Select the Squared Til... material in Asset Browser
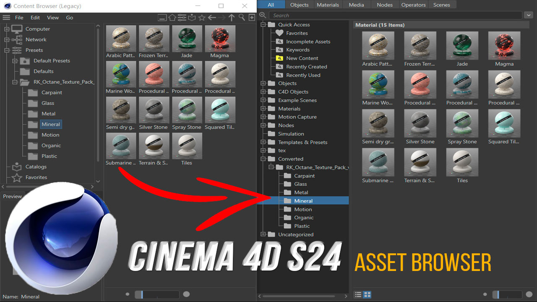This screenshot has width=537, height=302. 504,127
